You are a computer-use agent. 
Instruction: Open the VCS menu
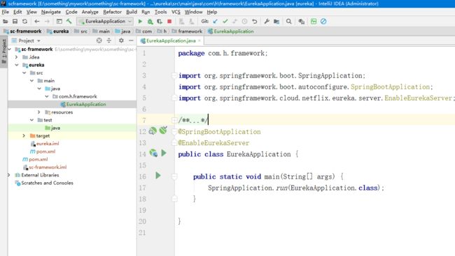(176, 12)
